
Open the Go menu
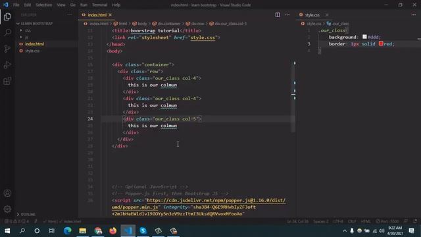coord(73,5)
